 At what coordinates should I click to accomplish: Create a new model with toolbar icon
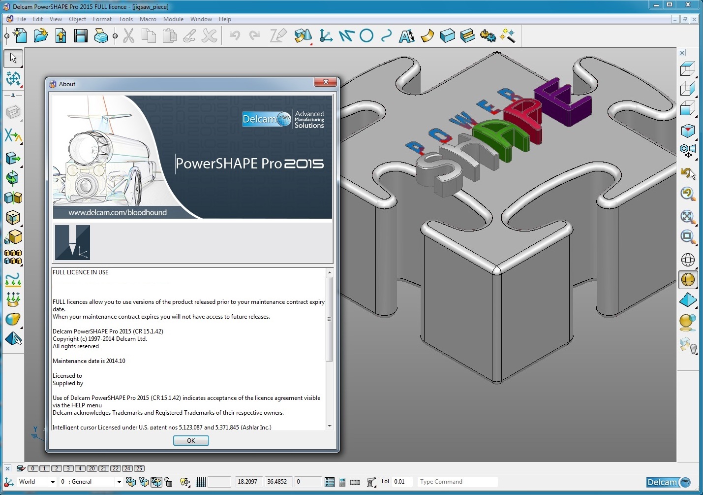click(20, 35)
